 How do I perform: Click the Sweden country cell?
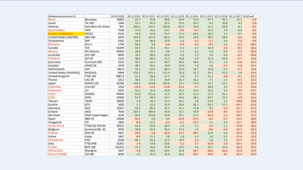[x=66, y=66]
